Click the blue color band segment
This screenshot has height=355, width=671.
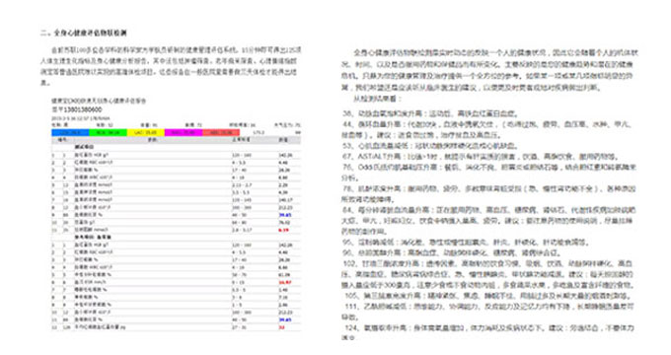70,132
